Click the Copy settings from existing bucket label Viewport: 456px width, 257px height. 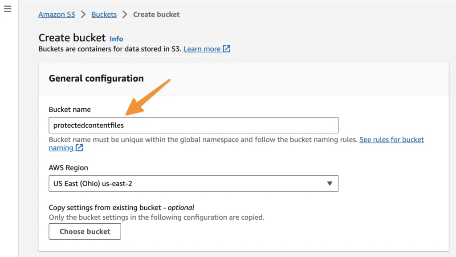pyautogui.click(x=122, y=208)
